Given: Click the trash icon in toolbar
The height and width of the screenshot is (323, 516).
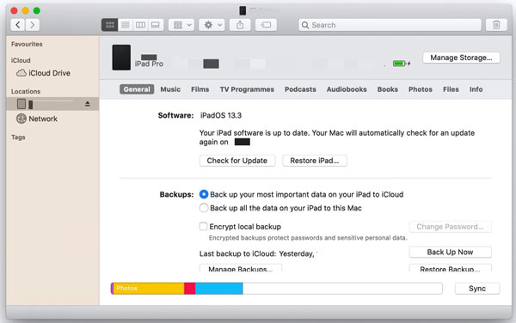Looking at the screenshot, I should coord(496,25).
